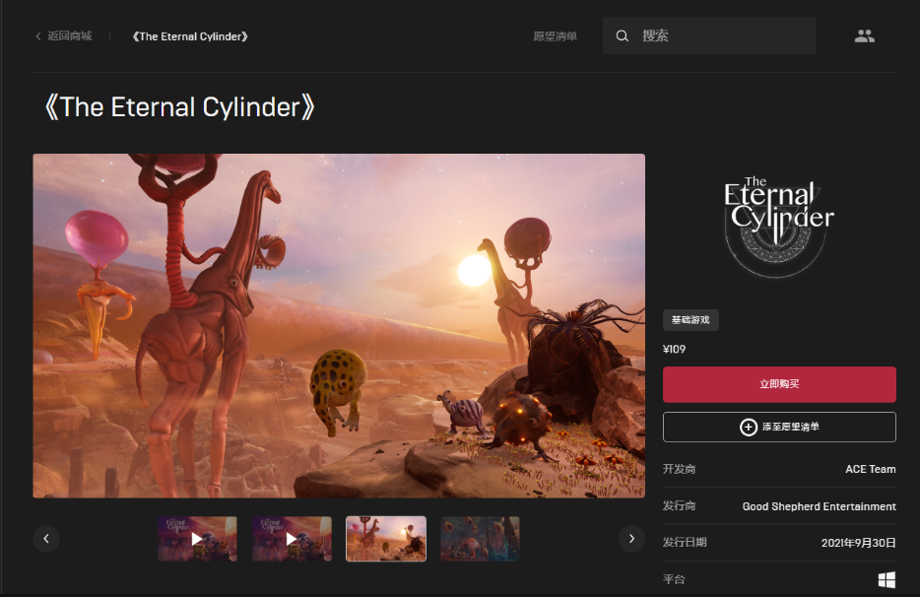The width and height of the screenshot is (920, 597).
Task: Click the ¥109 price text
Action: pyautogui.click(x=674, y=350)
